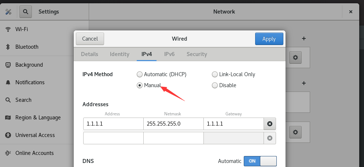Apply the Wired connection changes

[269, 39]
